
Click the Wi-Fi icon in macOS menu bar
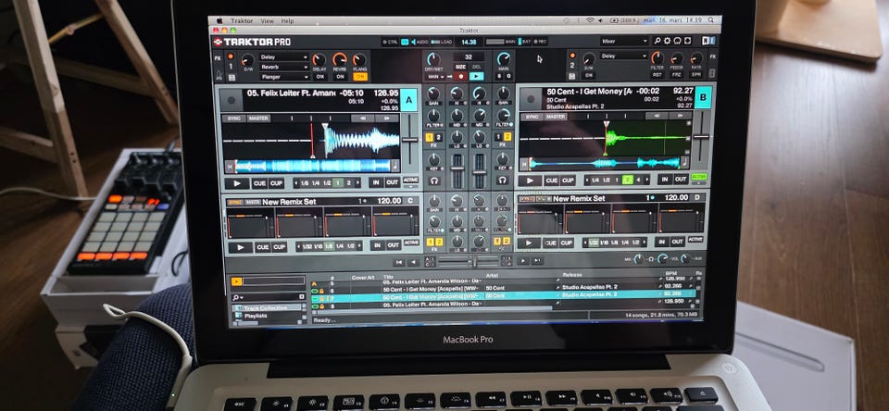tap(590, 19)
